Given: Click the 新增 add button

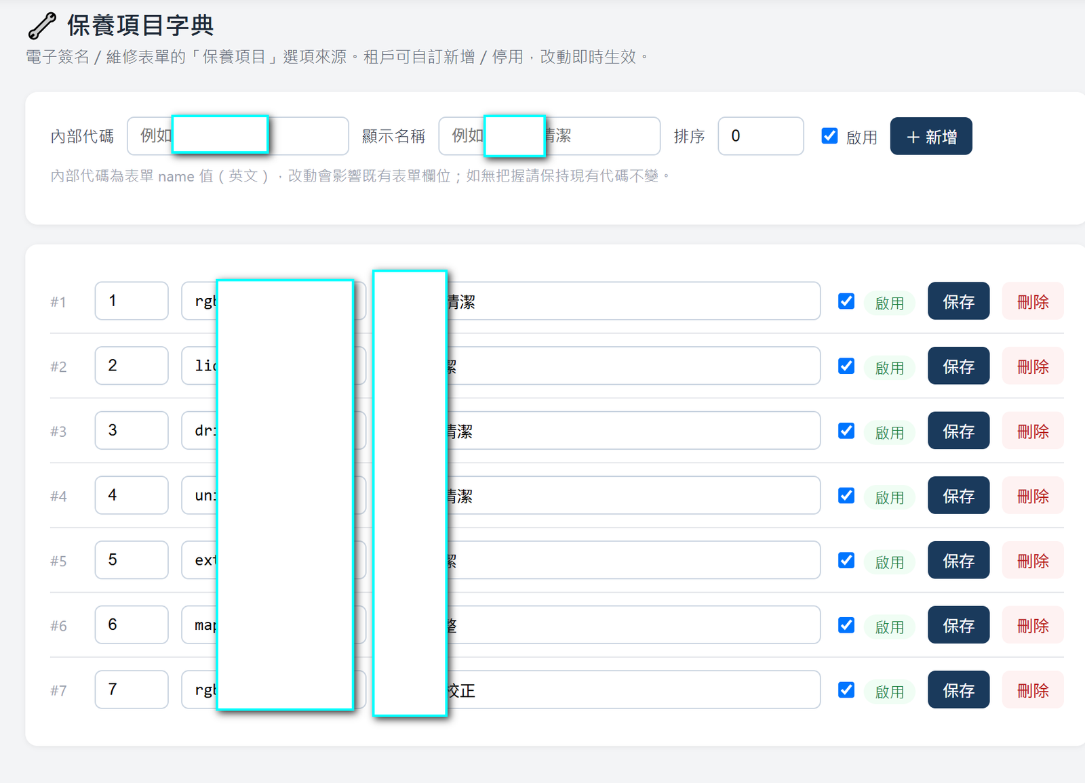Looking at the screenshot, I should pyautogui.click(x=930, y=136).
